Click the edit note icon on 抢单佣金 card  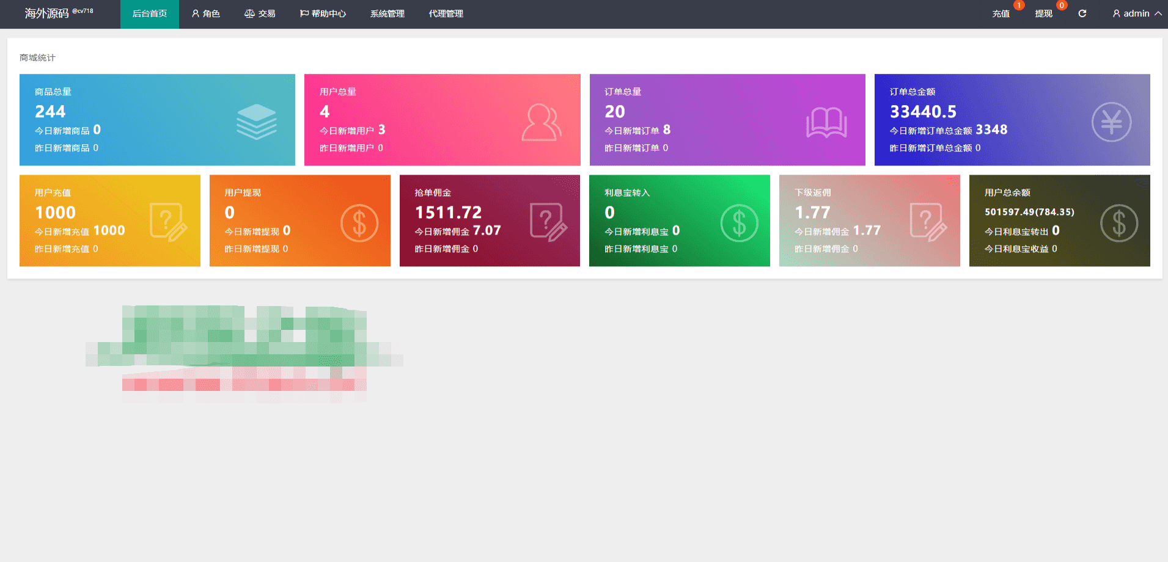tap(548, 222)
